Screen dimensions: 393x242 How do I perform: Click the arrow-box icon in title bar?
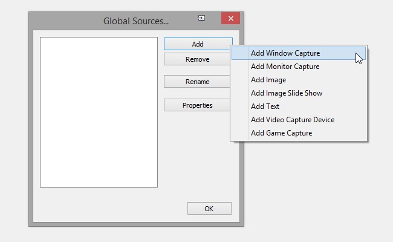pos(201,18)
